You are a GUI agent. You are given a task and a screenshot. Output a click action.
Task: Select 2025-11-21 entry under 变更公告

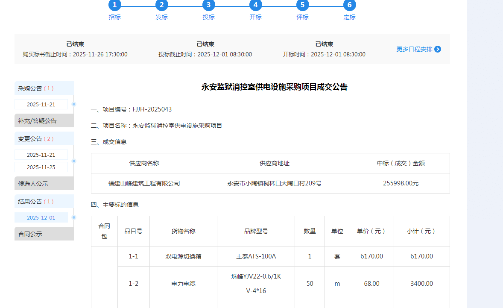41,155
